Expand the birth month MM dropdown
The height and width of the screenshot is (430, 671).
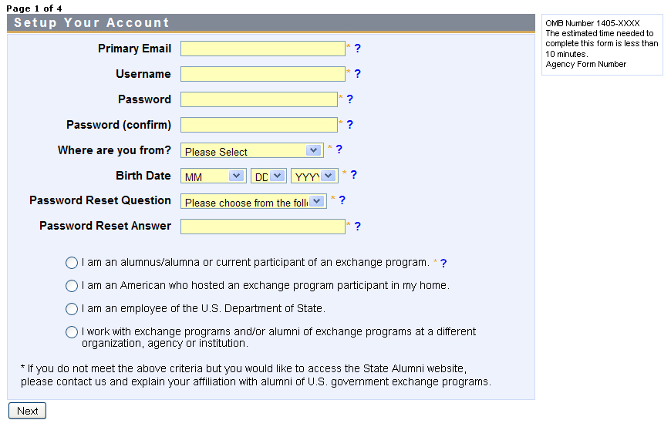(213, 176)
